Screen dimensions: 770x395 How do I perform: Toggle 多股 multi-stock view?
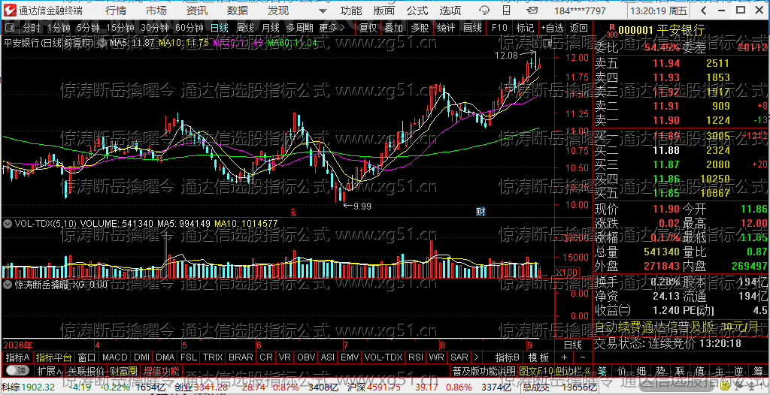click(x=420, y=29)
